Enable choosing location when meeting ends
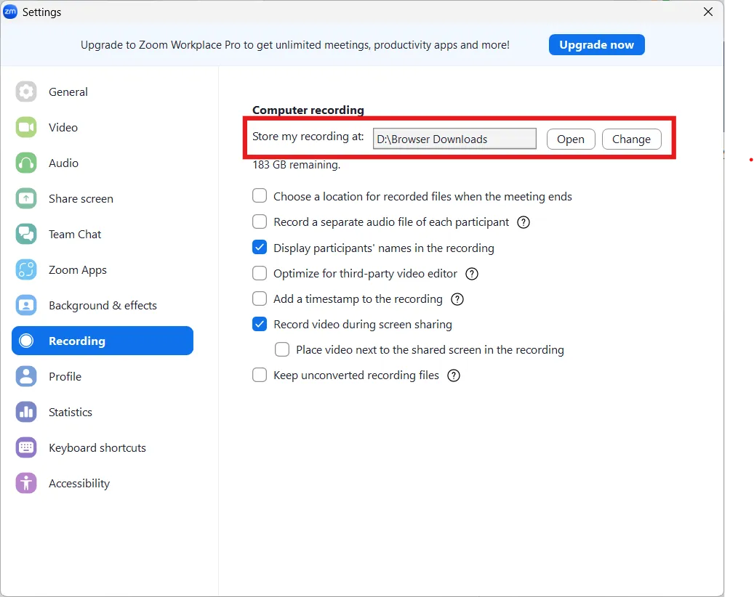754x597 pixels. pyautogui.click(x=260, y=196)
